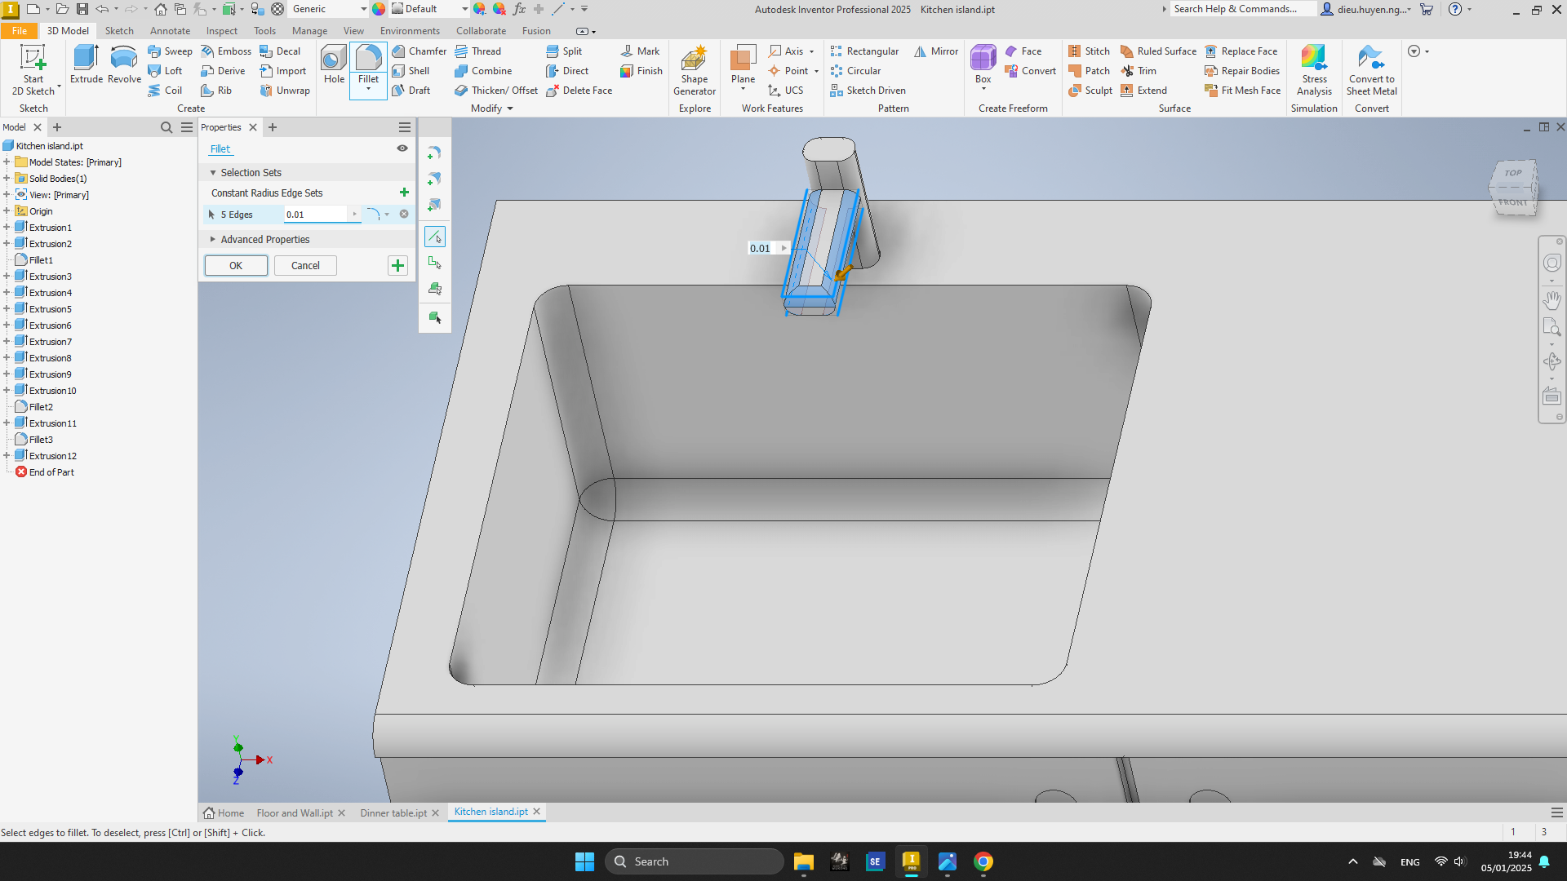Expand the Extrusion1 tree node
The width and height of the screenshot is (1567, 881).
(7, 228)
